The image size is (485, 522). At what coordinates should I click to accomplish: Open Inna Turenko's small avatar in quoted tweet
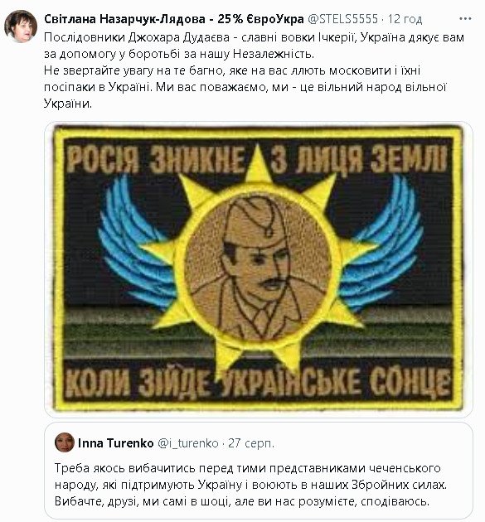tap(65, 442)
